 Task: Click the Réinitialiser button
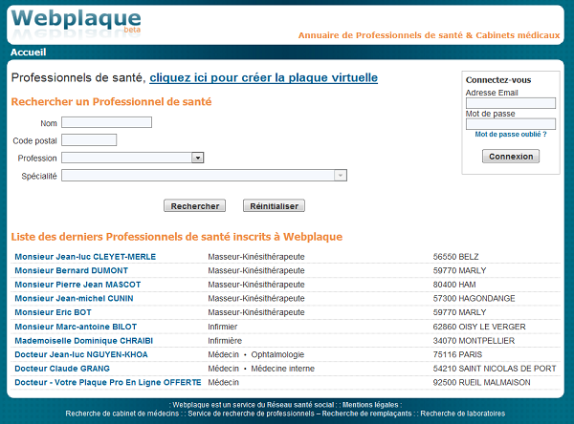point(274,205)
